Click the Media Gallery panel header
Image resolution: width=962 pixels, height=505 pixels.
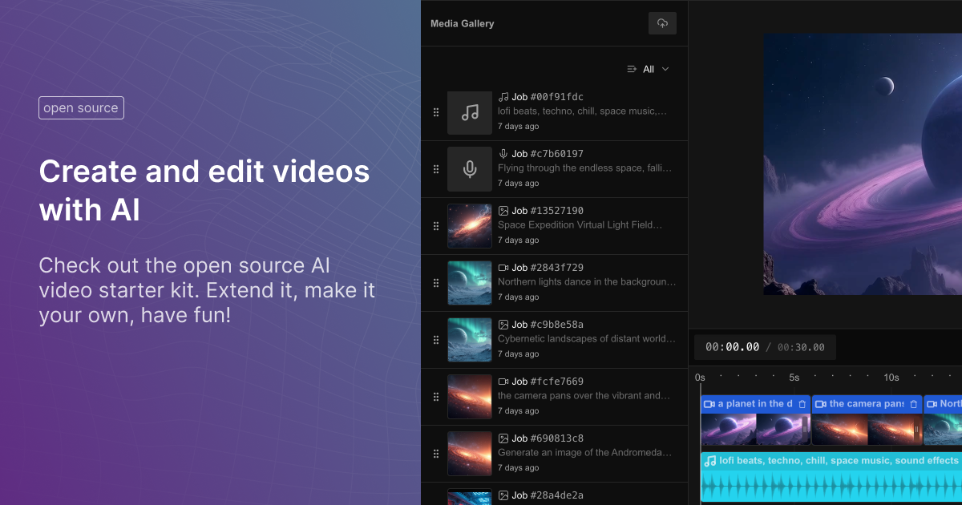(461, 23)
